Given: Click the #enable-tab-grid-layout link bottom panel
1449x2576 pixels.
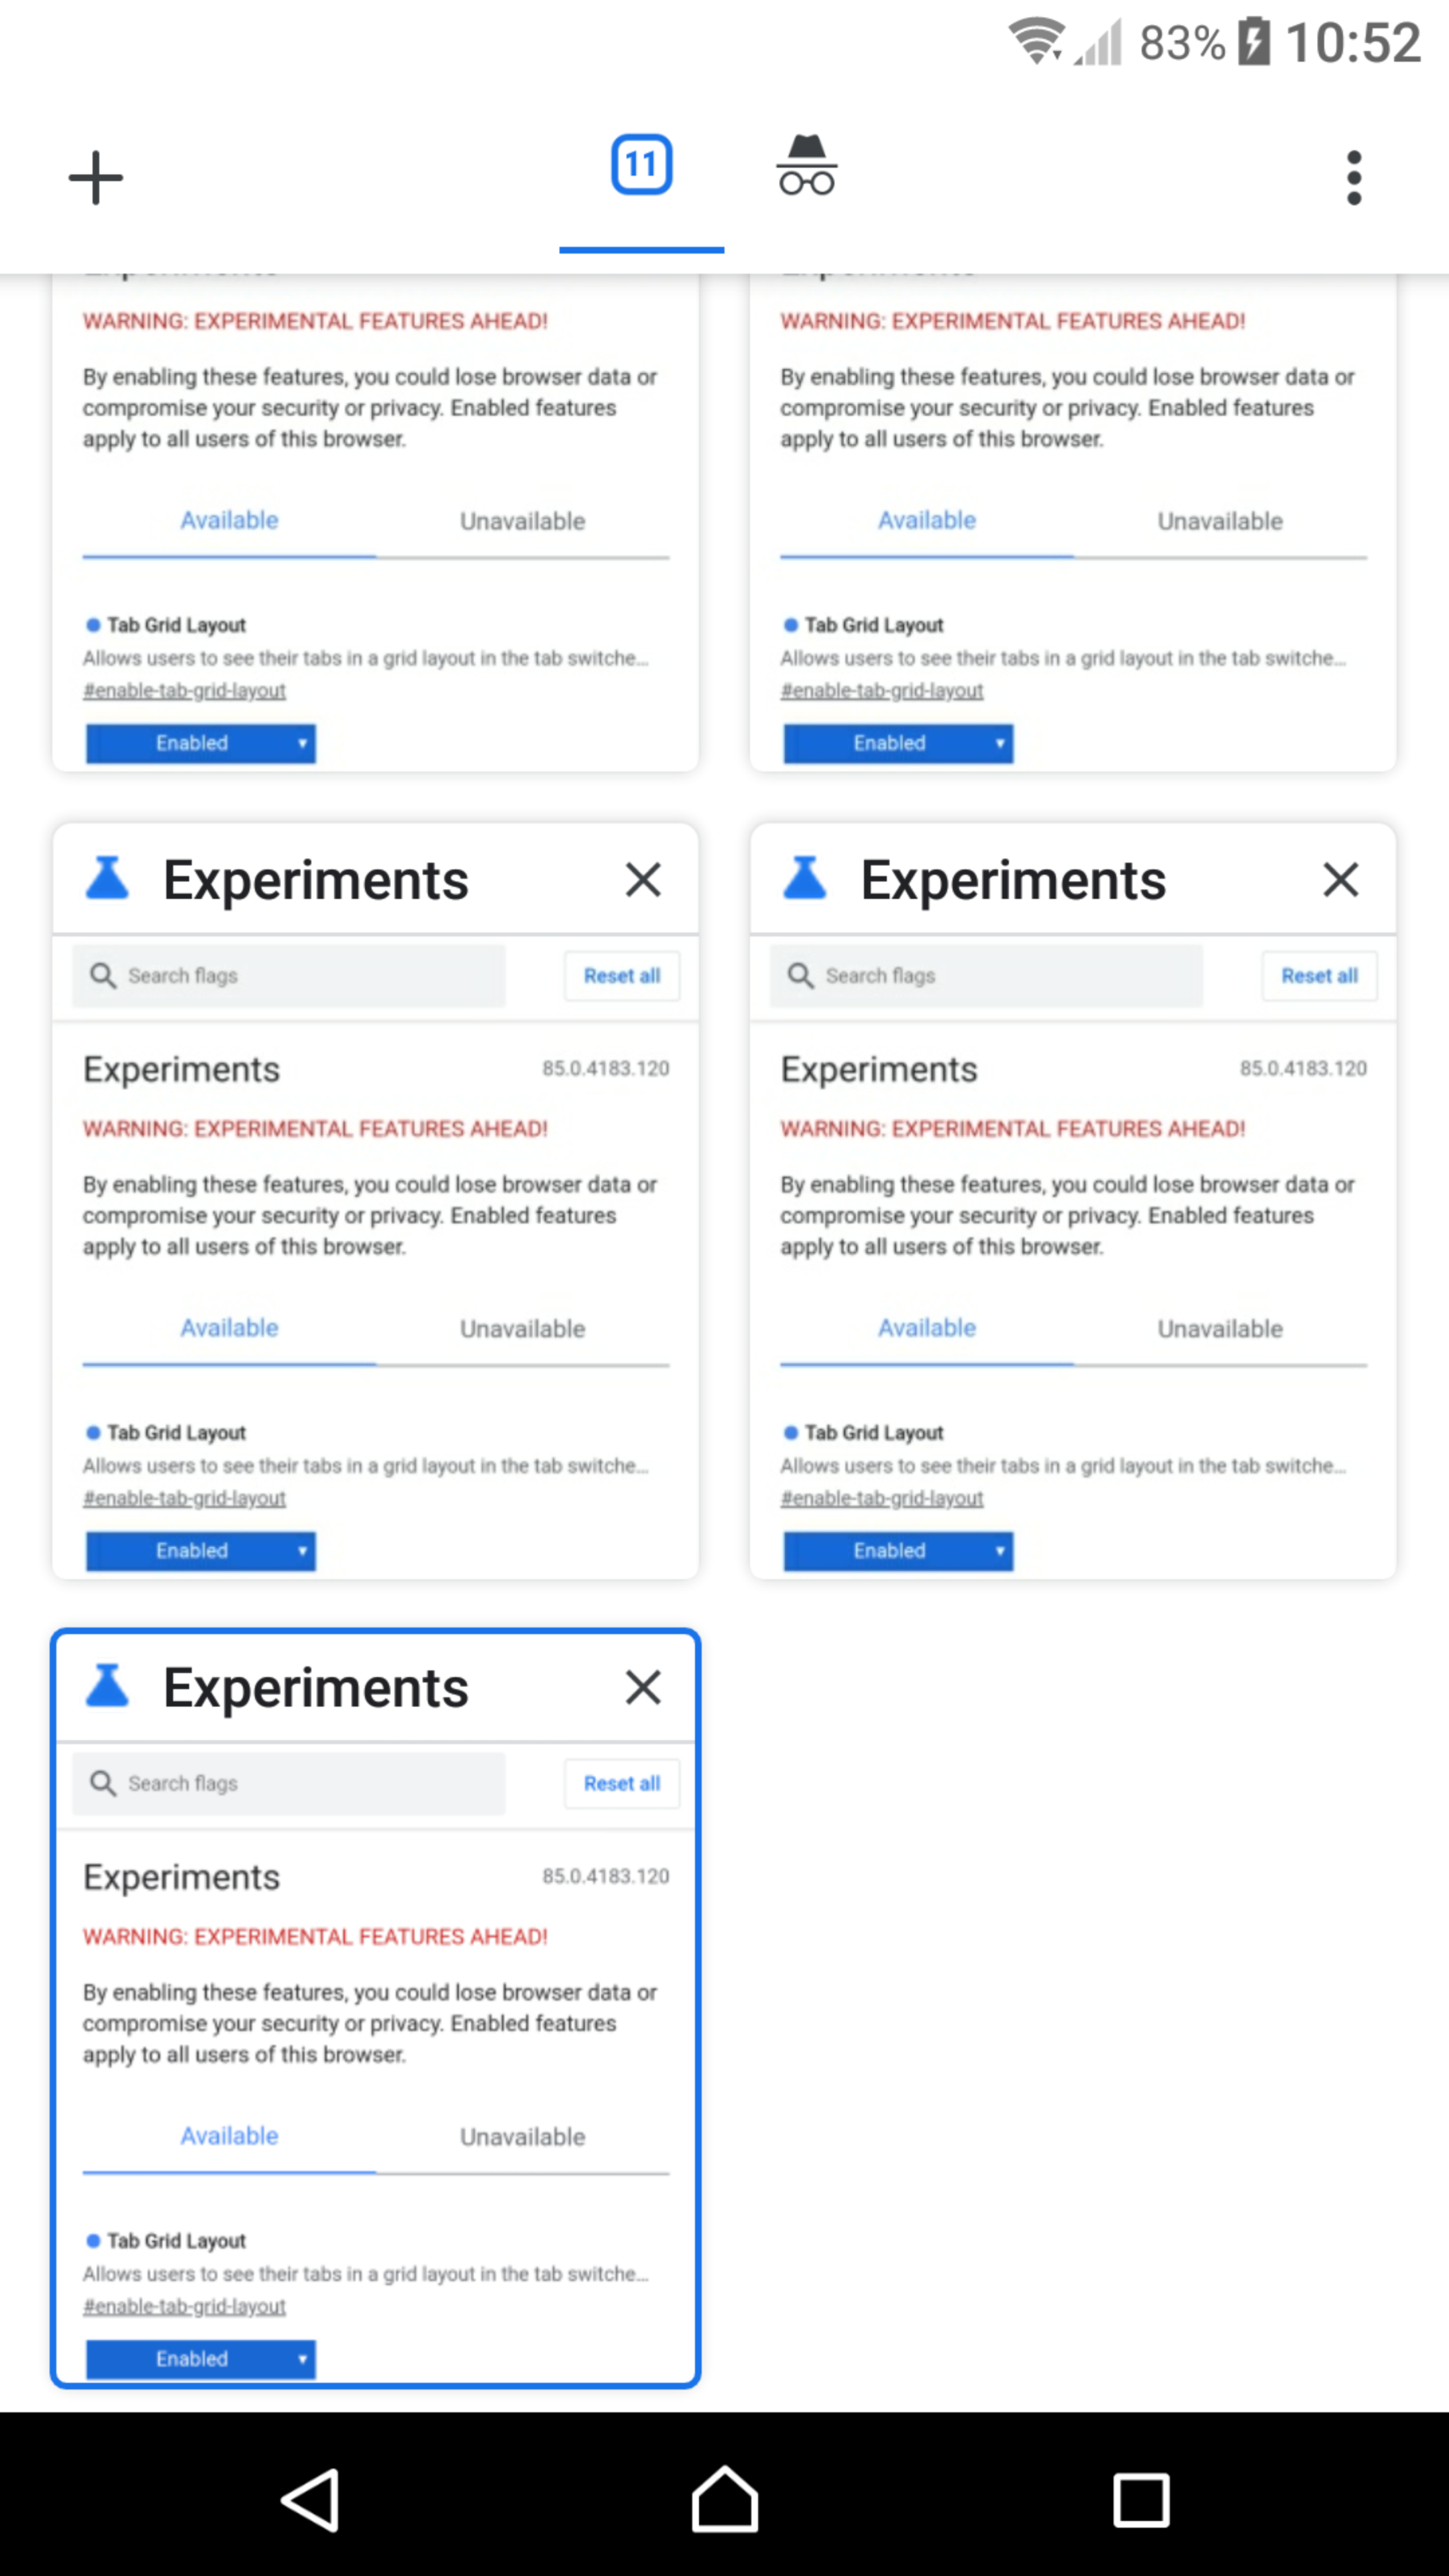Looking at the screenshot, I should (184, 2305).
